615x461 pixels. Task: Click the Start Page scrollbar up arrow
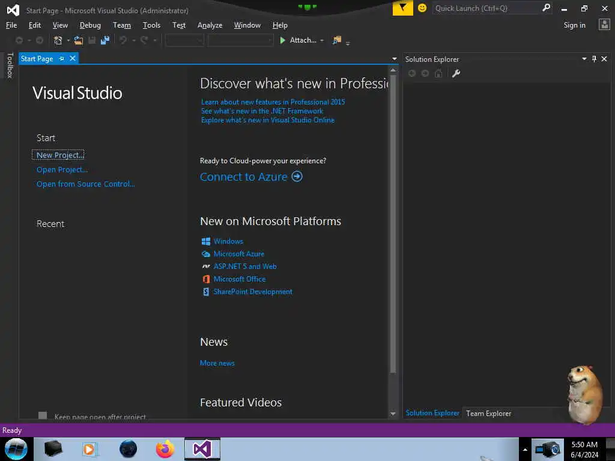(x=393, y=70)
